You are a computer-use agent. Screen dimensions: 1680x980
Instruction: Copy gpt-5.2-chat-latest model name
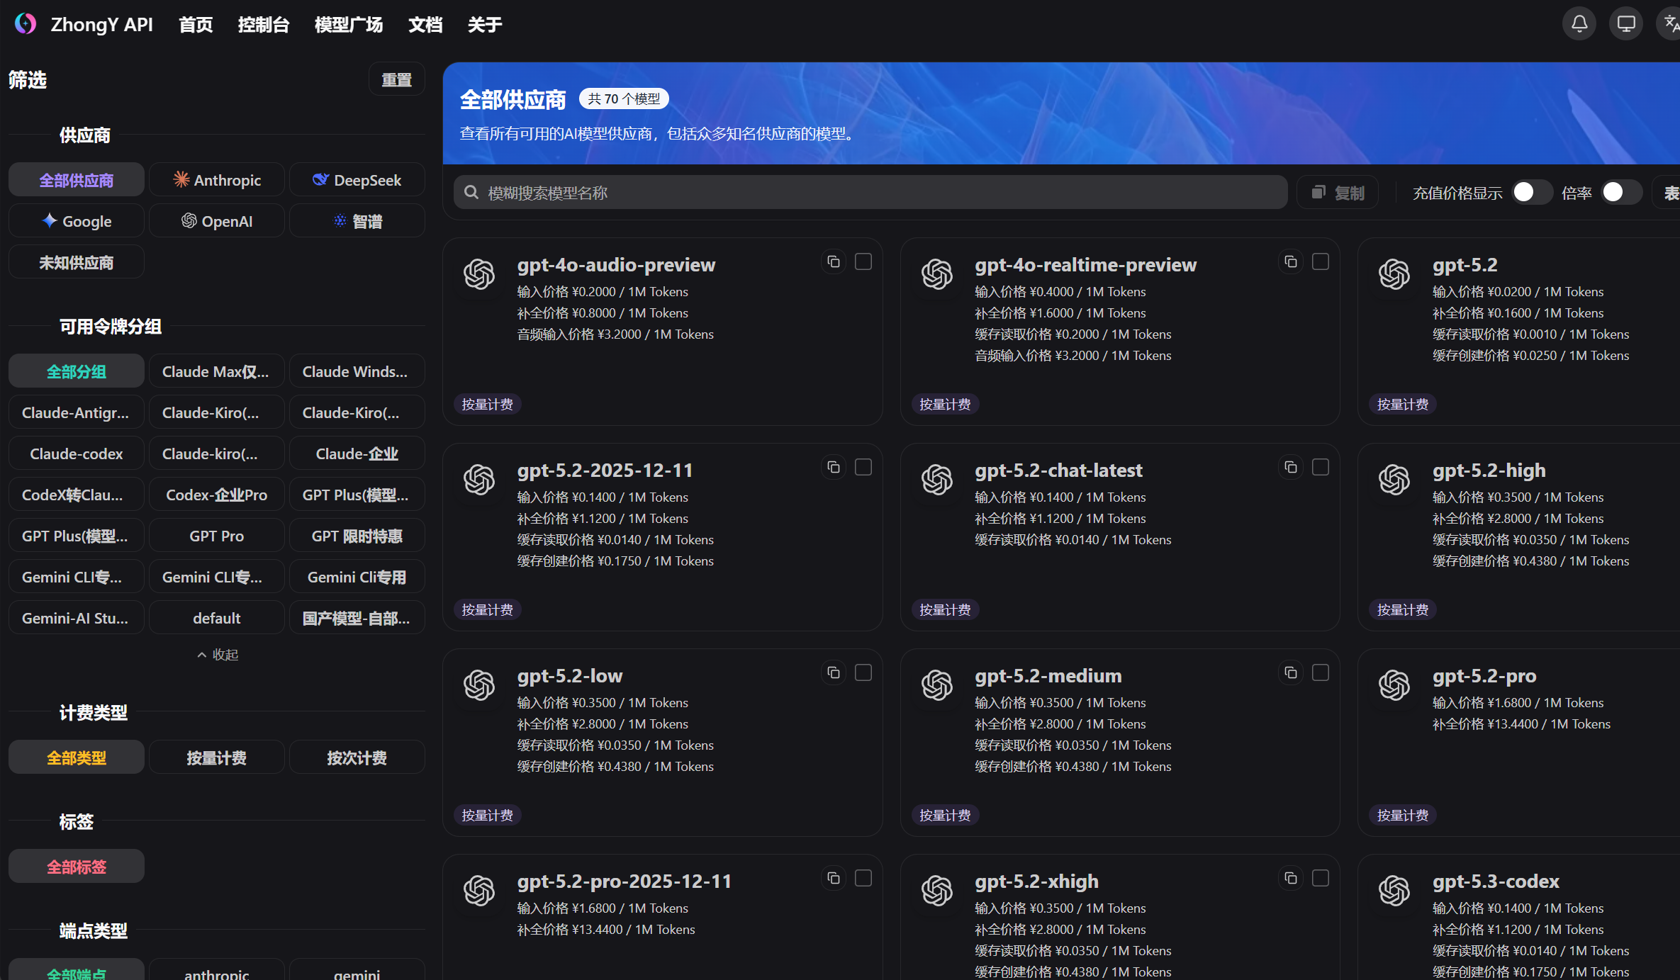pyautogui.click(x=1291, y=467)
